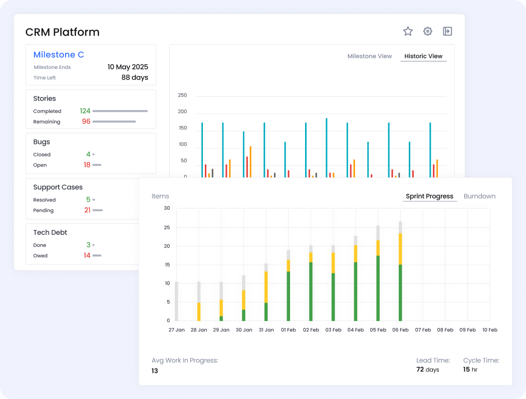This screenshot has width=526, height=399.
Task: Click the 01 Feb green bar segment
Action: click(289, 296)
